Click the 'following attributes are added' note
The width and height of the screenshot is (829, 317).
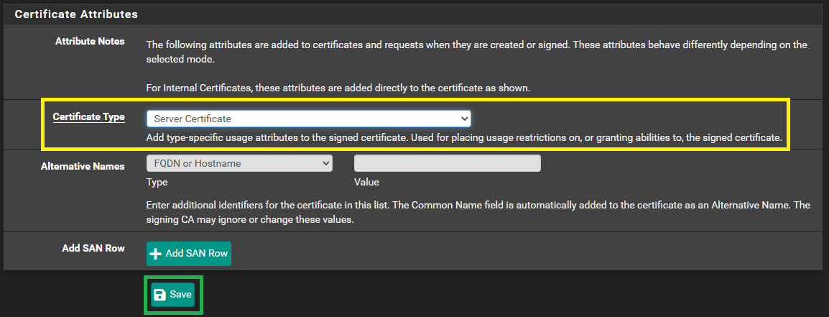pyautogui.click(x=477, y=52)
